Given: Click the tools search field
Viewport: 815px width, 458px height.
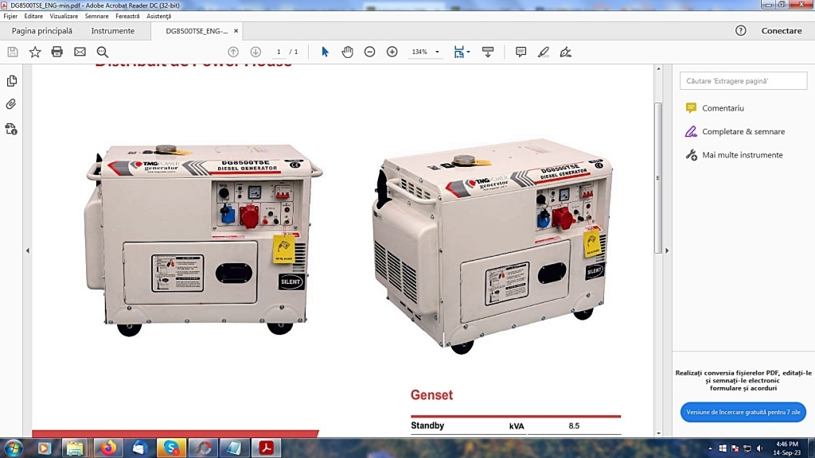Looking at the screenshot, I should (x=743, y=81).
